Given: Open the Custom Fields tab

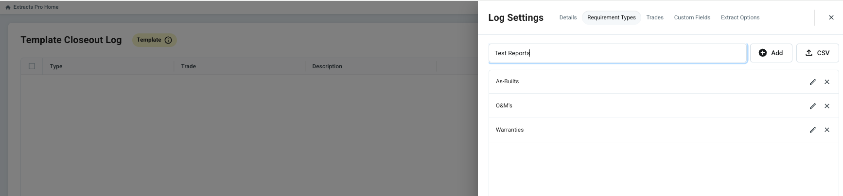Looking at the screenshot, I should coord(692,17).
